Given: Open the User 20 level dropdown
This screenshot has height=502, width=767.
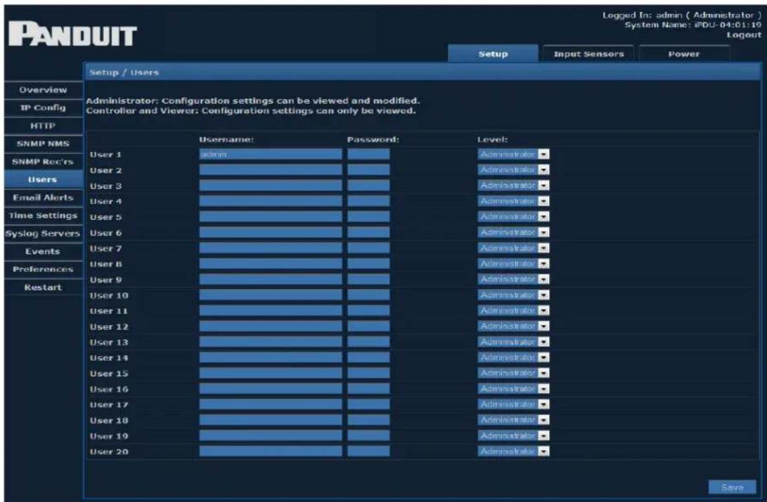Looking at the screenshot, I should (514, 452).
